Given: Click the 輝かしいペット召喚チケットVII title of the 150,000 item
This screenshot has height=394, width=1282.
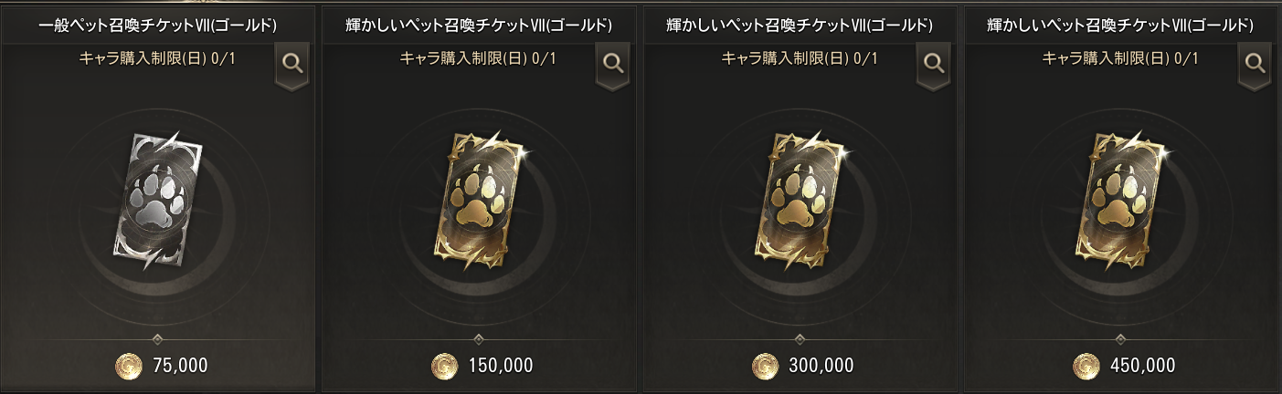Looking at the screenshot, I should 481,25.
